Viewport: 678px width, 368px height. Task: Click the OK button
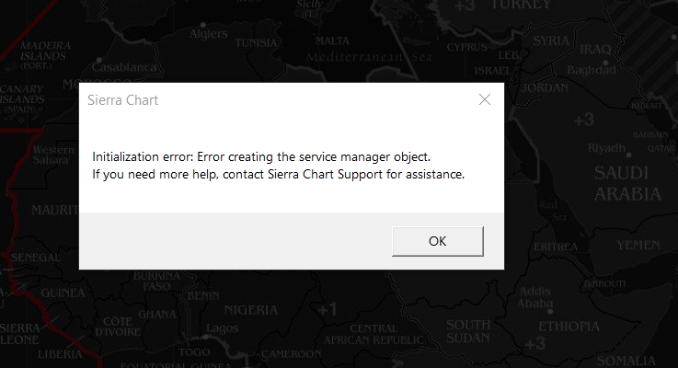click(x=437, y=241)
